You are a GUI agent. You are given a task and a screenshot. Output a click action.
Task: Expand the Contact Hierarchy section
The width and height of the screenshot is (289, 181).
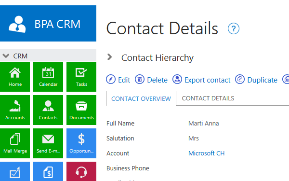pyautogui.click(x=110, y=57)
